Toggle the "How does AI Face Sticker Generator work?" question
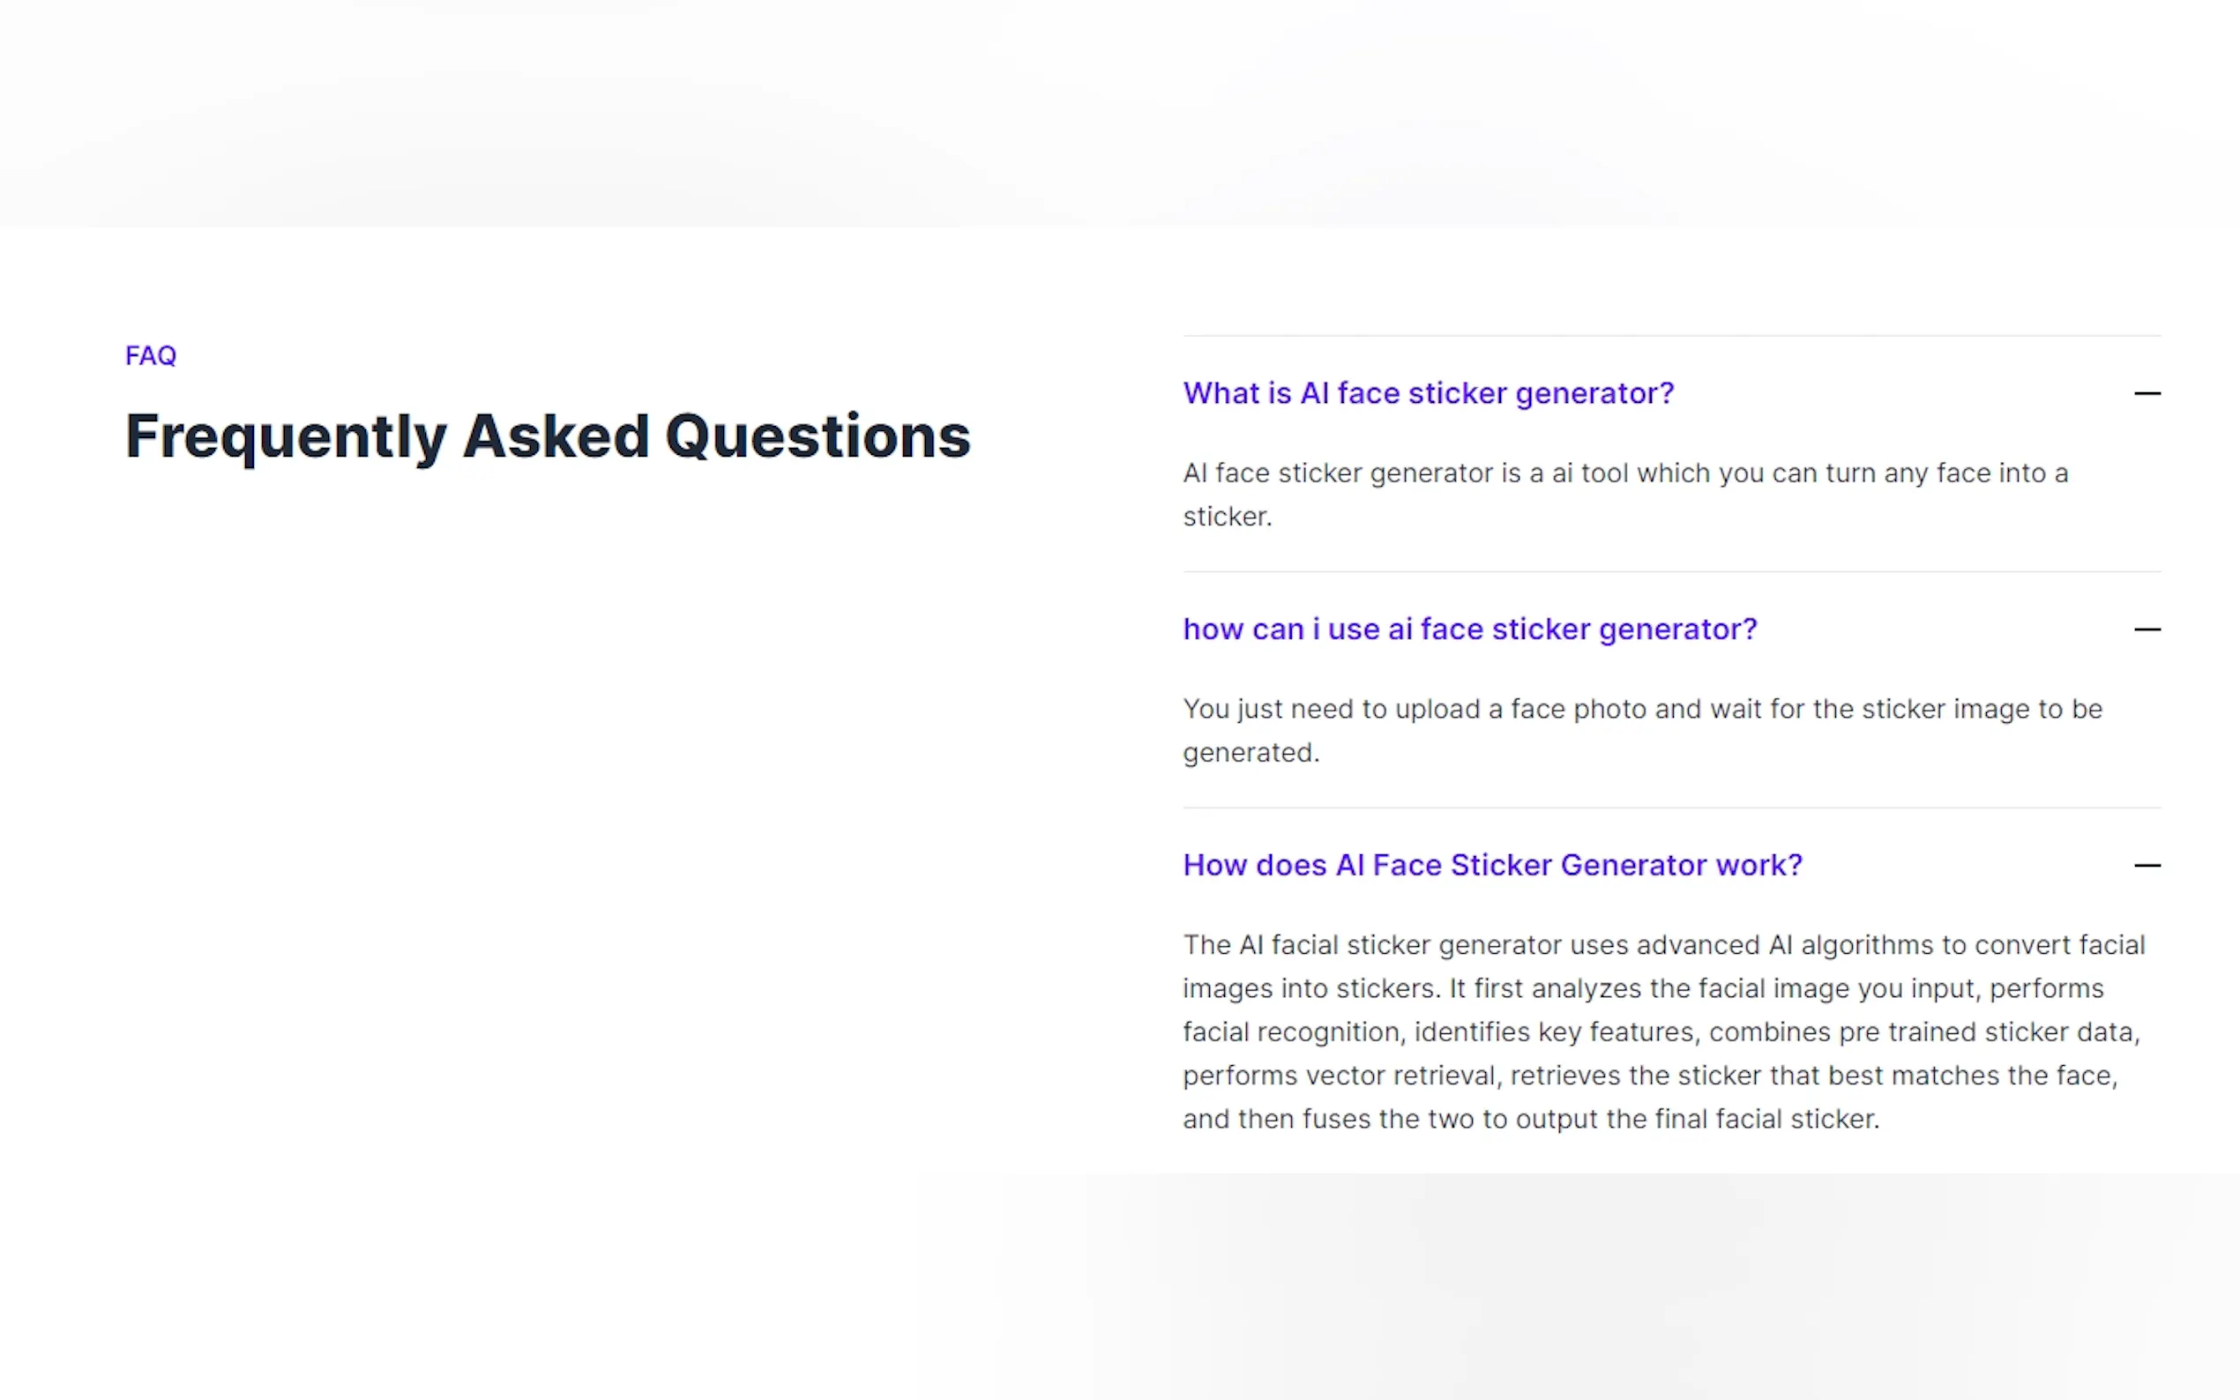 click(x=1492, y=866)
